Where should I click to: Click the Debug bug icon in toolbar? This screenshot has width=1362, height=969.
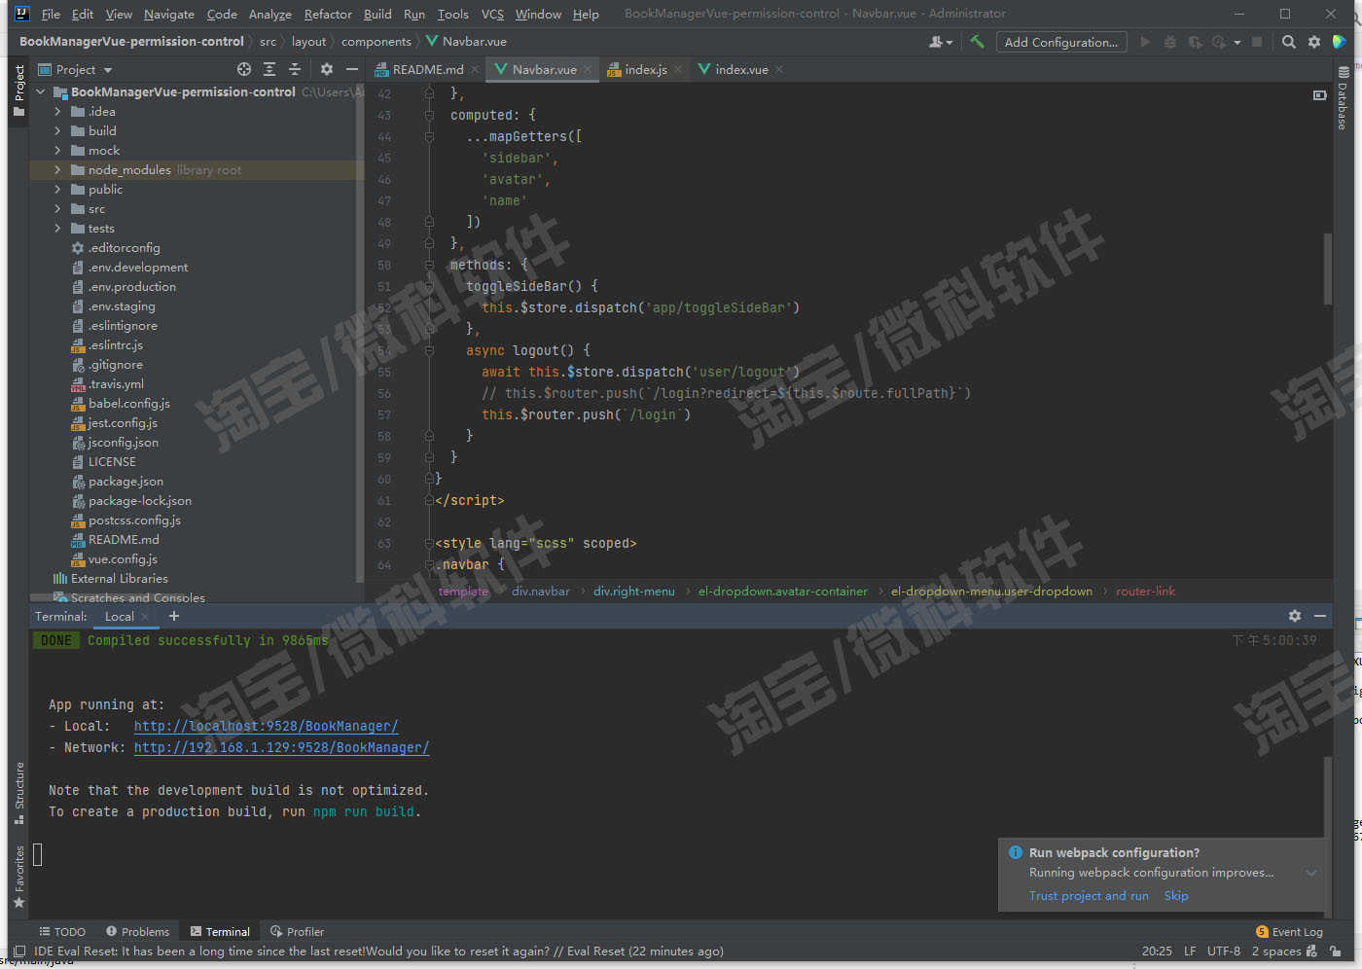[1170, 42]
